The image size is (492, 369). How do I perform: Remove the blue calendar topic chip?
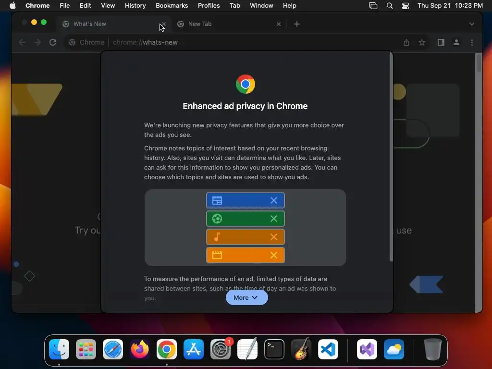pos(274,200)
